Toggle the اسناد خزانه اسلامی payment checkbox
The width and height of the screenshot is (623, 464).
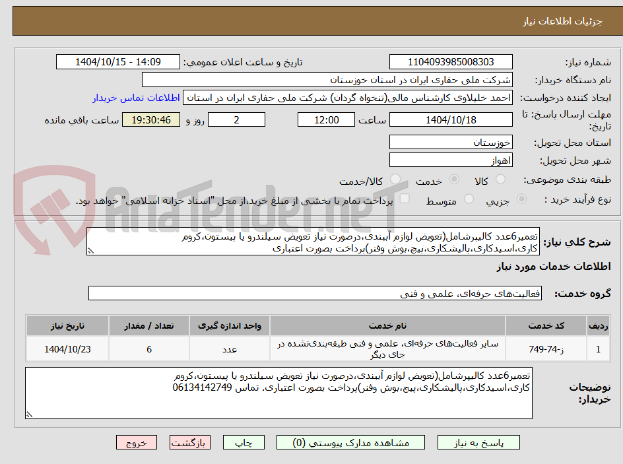click(405, 198)
